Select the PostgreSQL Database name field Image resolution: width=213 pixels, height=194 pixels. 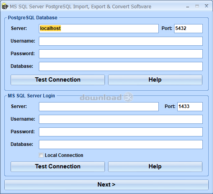[121, 66]
